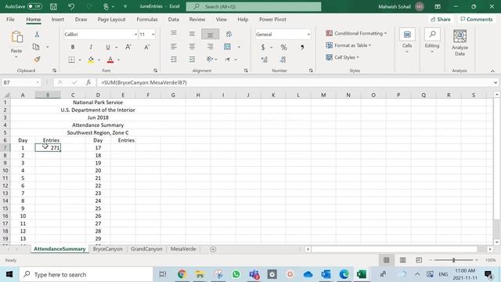501x282 pixels.
Task: Toggle Underline formatting
Action: [x=108, y=47]
